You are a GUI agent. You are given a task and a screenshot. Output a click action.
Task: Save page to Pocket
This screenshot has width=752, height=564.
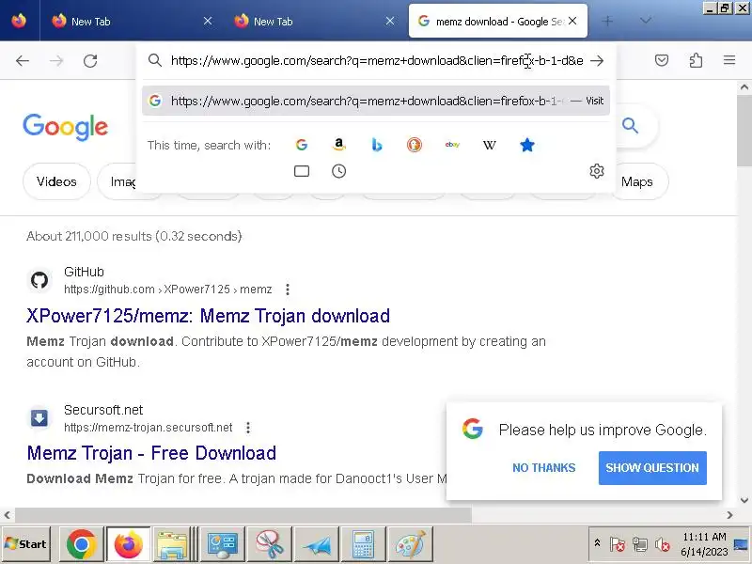[x=662, y=60]
